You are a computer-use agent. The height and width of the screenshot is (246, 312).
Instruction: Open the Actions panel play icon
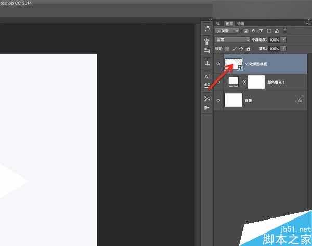(207, 107)
